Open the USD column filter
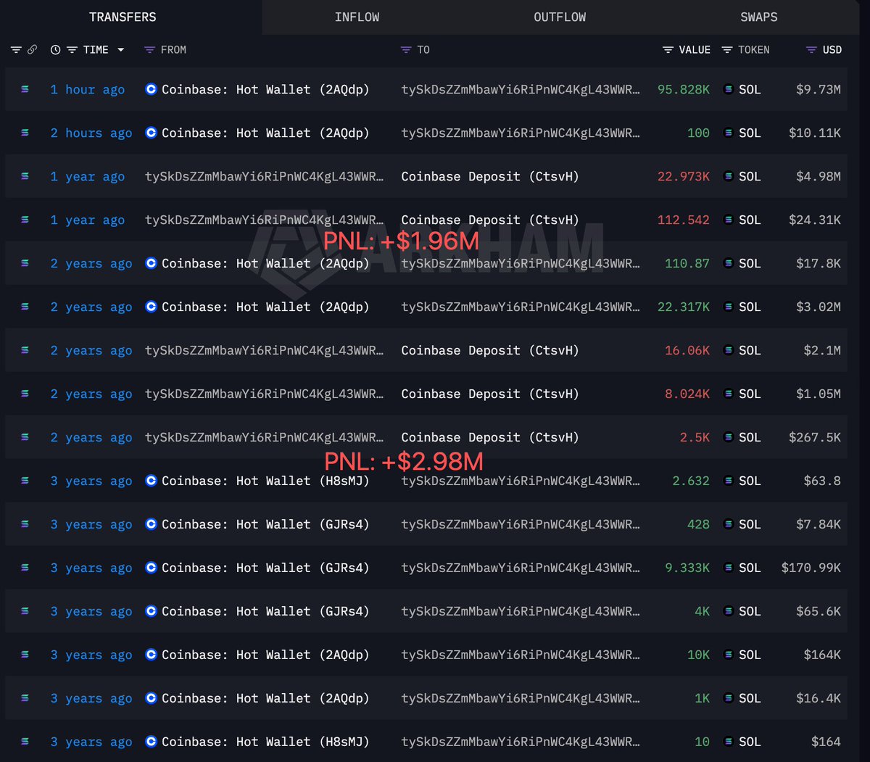 (x=812, y=50)
